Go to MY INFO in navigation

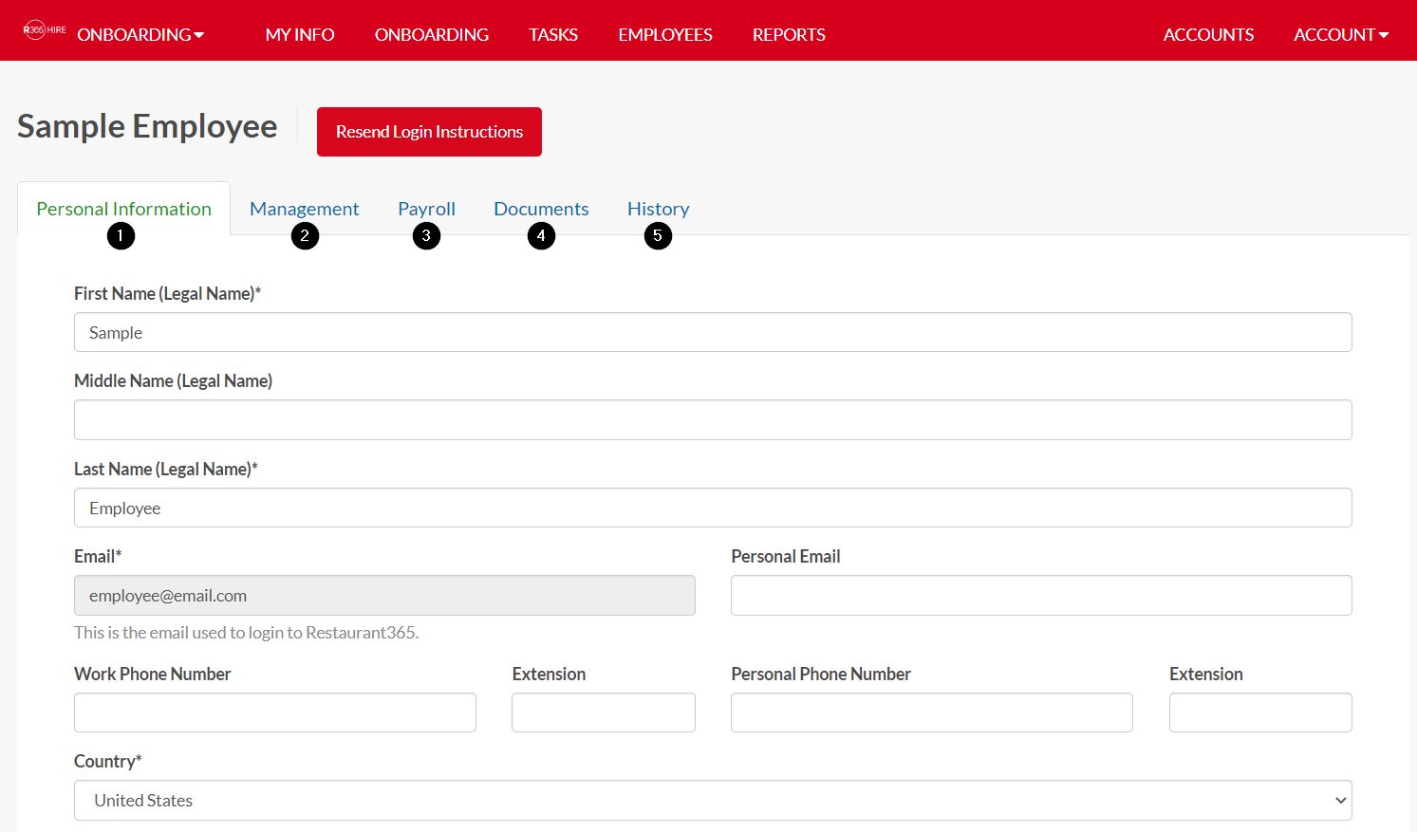[x=300, y=35]
